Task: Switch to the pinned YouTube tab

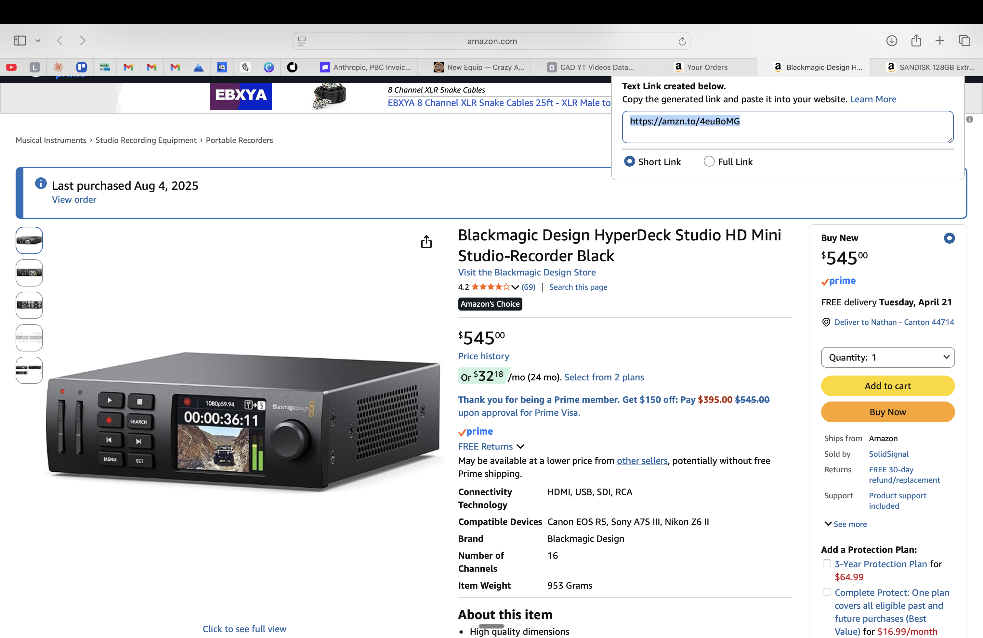Action: 11,67
